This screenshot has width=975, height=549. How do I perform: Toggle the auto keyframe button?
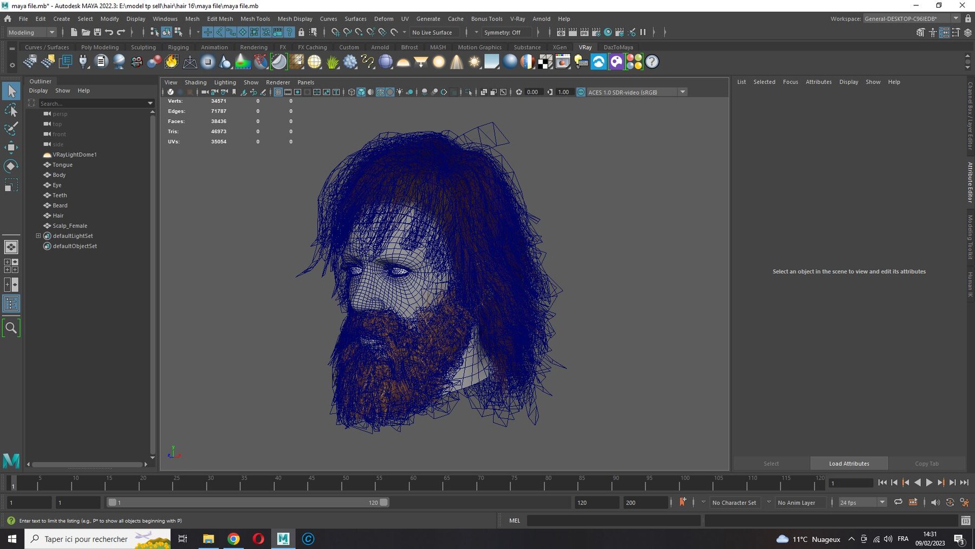682,502
